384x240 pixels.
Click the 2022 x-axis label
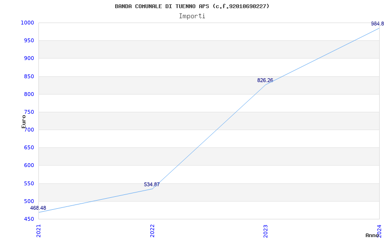coord(152,231)
